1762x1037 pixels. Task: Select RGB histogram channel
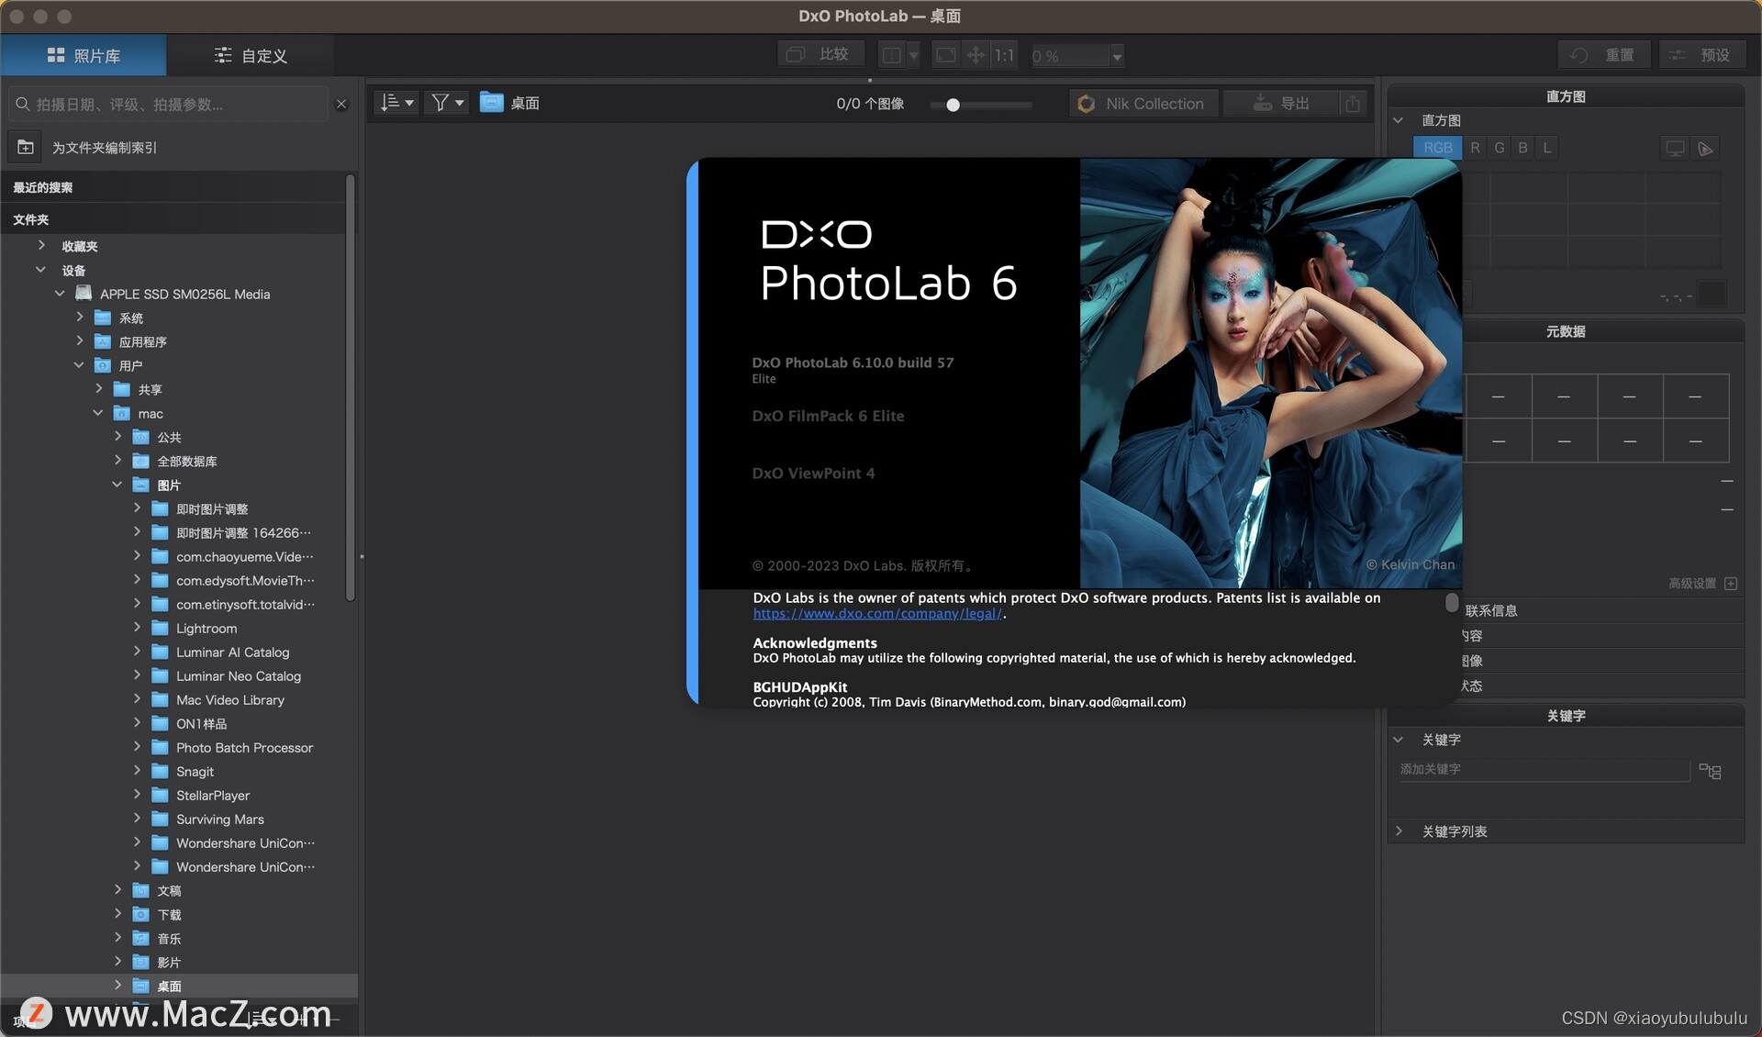[1437, 148]
